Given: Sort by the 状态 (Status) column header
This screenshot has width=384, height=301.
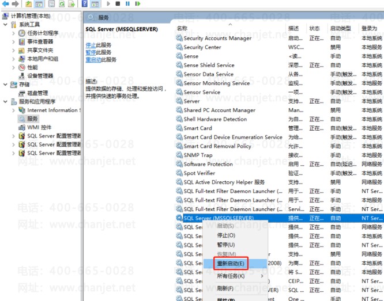Looking at the screenshot, I should [x=314, y=28].
